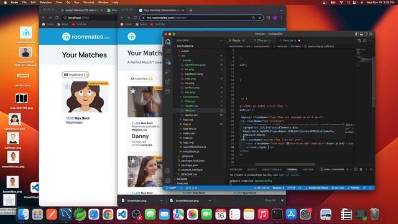This screenshot has height=224, width=398.
Task: Collapse the assets folder in Explorer
Action: coord(187,60)
